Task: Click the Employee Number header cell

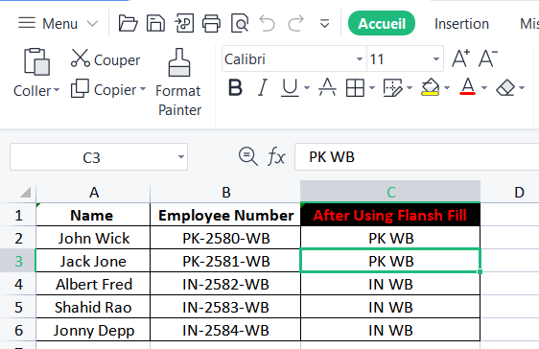Action: [x=225, y=215]
